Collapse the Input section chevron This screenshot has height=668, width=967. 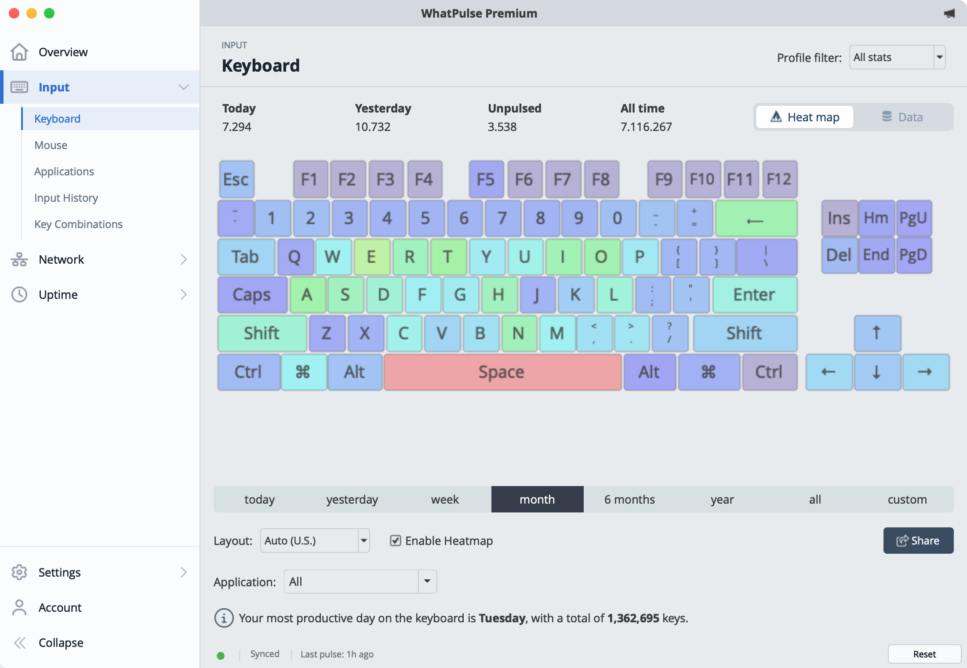click(x=184, y=87)
